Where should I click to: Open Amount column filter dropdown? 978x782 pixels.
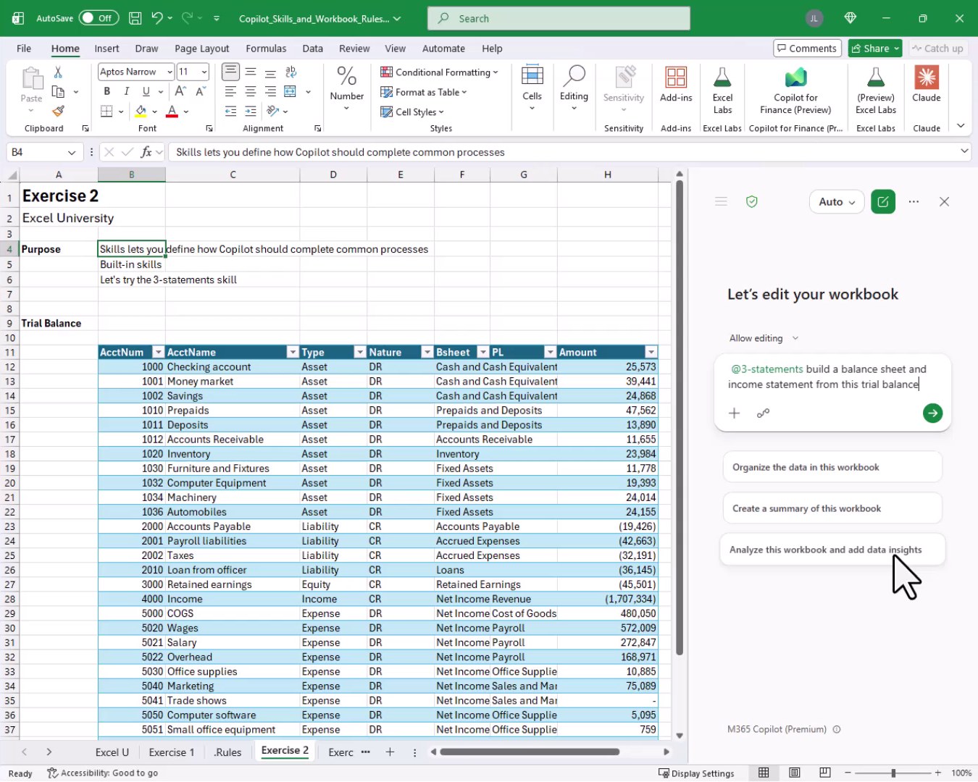point(651,352)
